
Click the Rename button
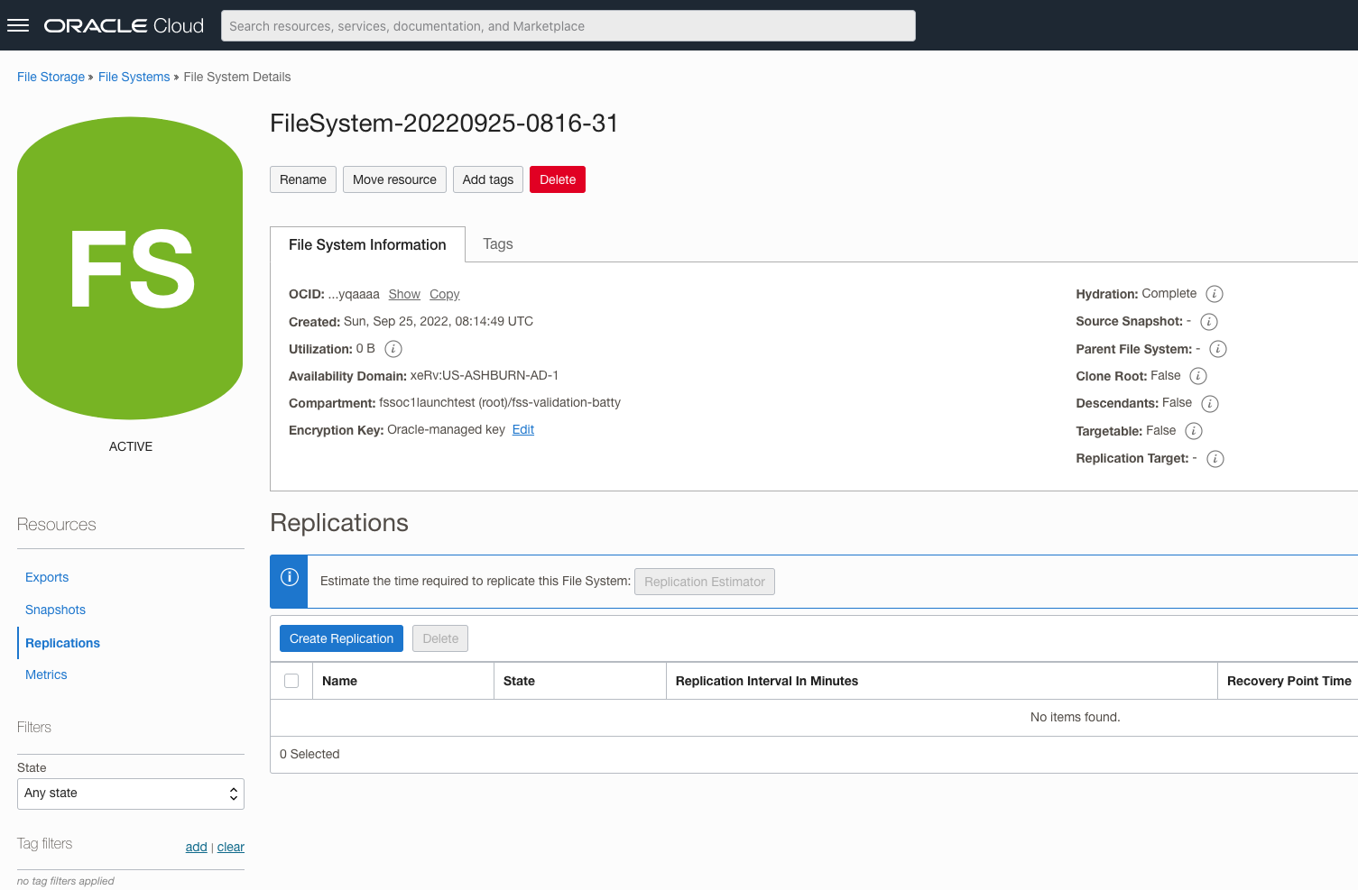[302, 179]
